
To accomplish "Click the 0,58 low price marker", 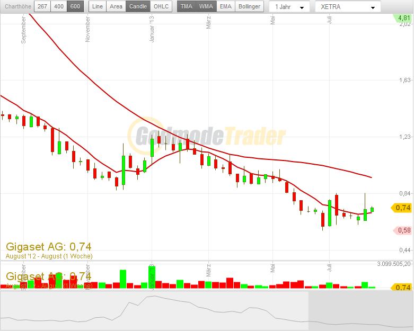I will click(x=403, y=230).
